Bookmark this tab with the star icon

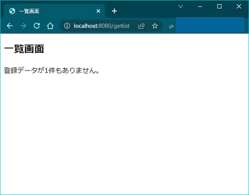[155, 26]
